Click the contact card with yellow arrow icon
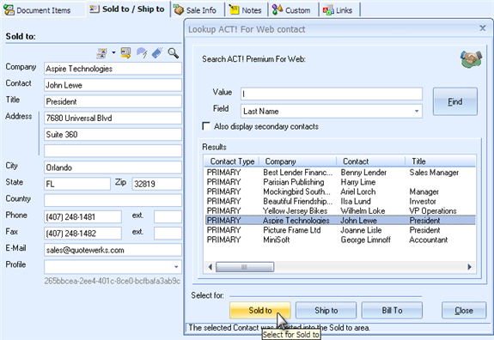 tap(125, 53)
